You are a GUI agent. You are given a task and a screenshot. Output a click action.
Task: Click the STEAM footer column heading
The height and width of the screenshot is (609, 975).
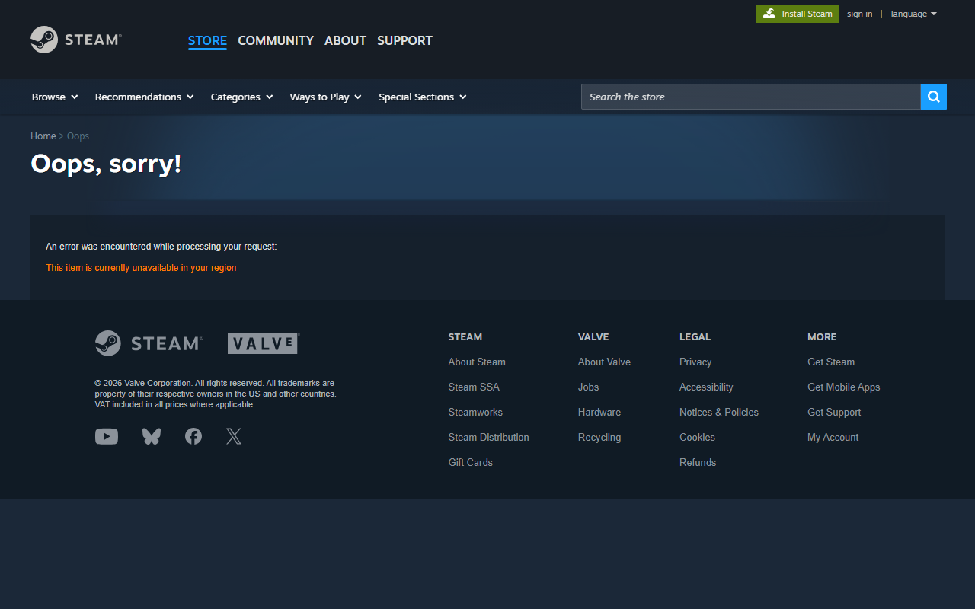point(465,336)
